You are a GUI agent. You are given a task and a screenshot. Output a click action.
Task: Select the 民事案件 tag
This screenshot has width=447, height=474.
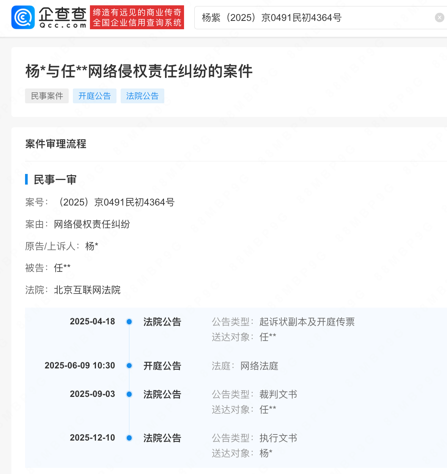[x=47, y=96]
